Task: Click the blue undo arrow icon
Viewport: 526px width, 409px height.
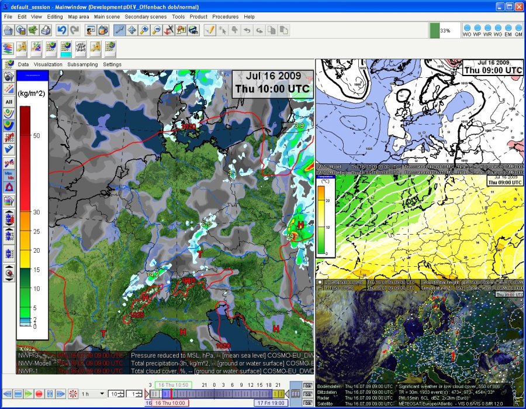Action: pyautogui.click(x=62, y=30)
